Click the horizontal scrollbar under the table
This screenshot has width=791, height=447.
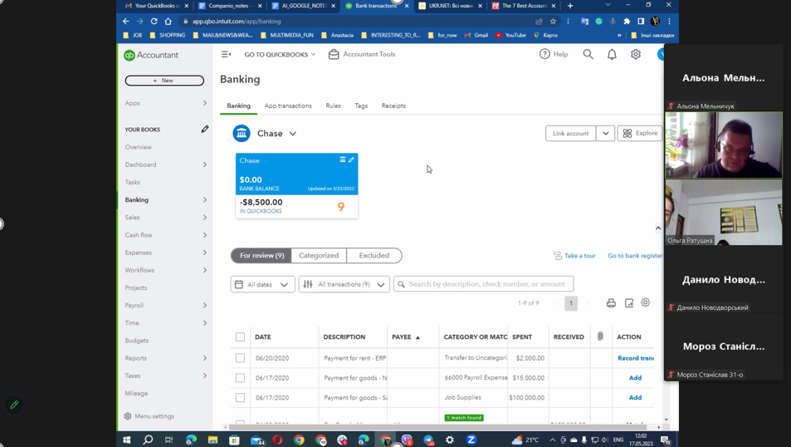(x=437, y=427)
